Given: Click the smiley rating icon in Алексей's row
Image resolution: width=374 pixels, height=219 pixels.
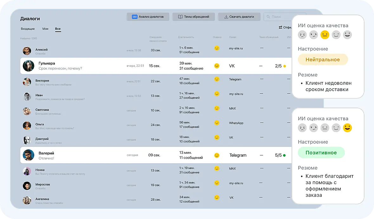Looking at the screenshot, I should pos(216,48).
